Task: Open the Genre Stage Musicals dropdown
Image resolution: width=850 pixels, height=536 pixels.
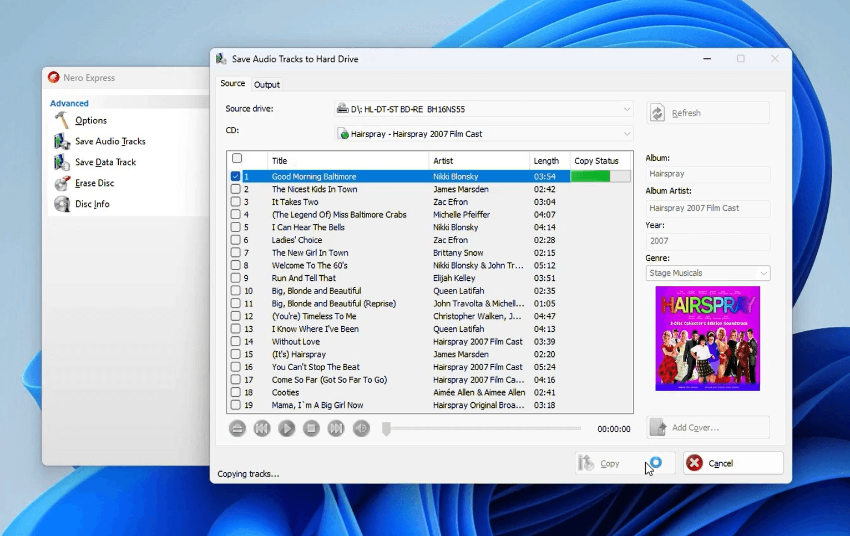Action: pyautogui.click(x=763, y=273)
